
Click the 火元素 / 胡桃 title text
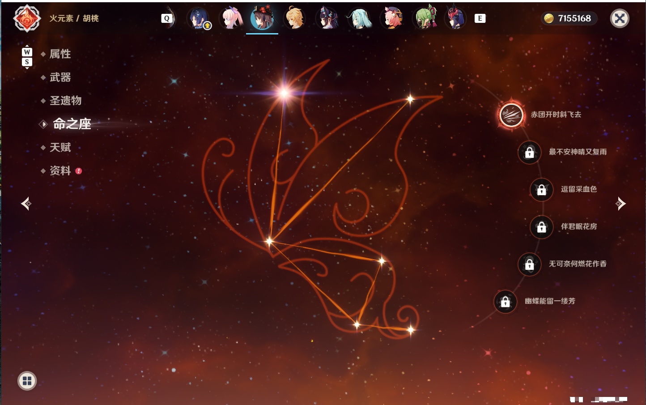click(x=74, y=18)
